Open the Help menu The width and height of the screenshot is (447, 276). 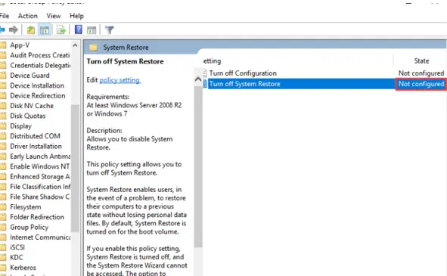pos(76,16)
